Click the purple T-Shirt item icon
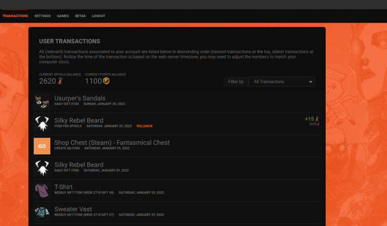 (x=42, y=190)
